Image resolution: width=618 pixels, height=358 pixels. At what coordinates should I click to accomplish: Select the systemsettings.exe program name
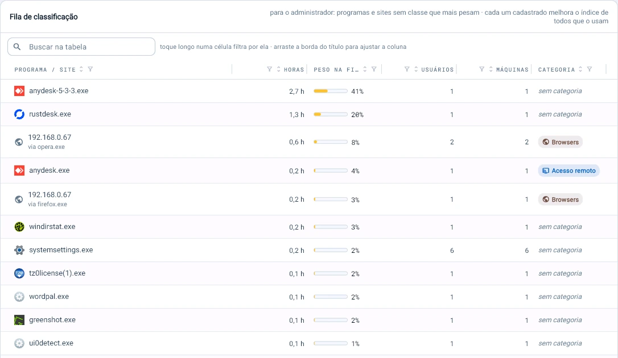(61, 250)
